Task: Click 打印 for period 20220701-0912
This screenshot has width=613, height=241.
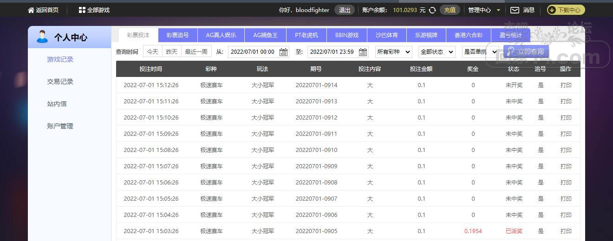Action: coord(566,118)
